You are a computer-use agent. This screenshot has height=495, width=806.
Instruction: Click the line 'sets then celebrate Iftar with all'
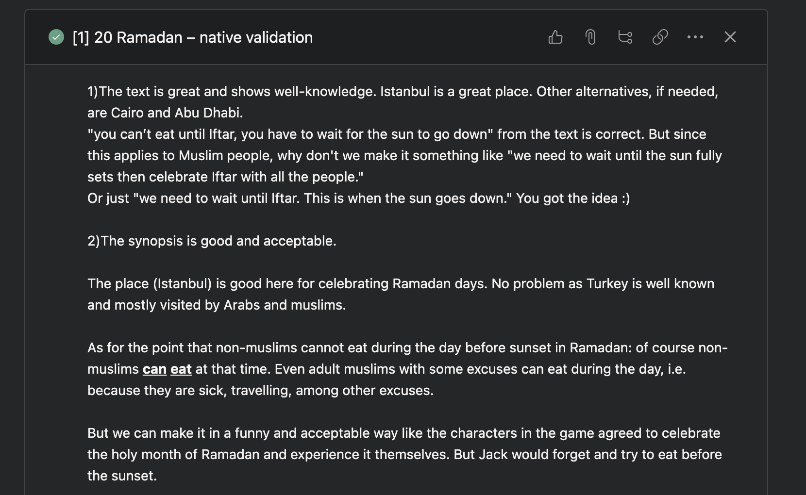225,177
